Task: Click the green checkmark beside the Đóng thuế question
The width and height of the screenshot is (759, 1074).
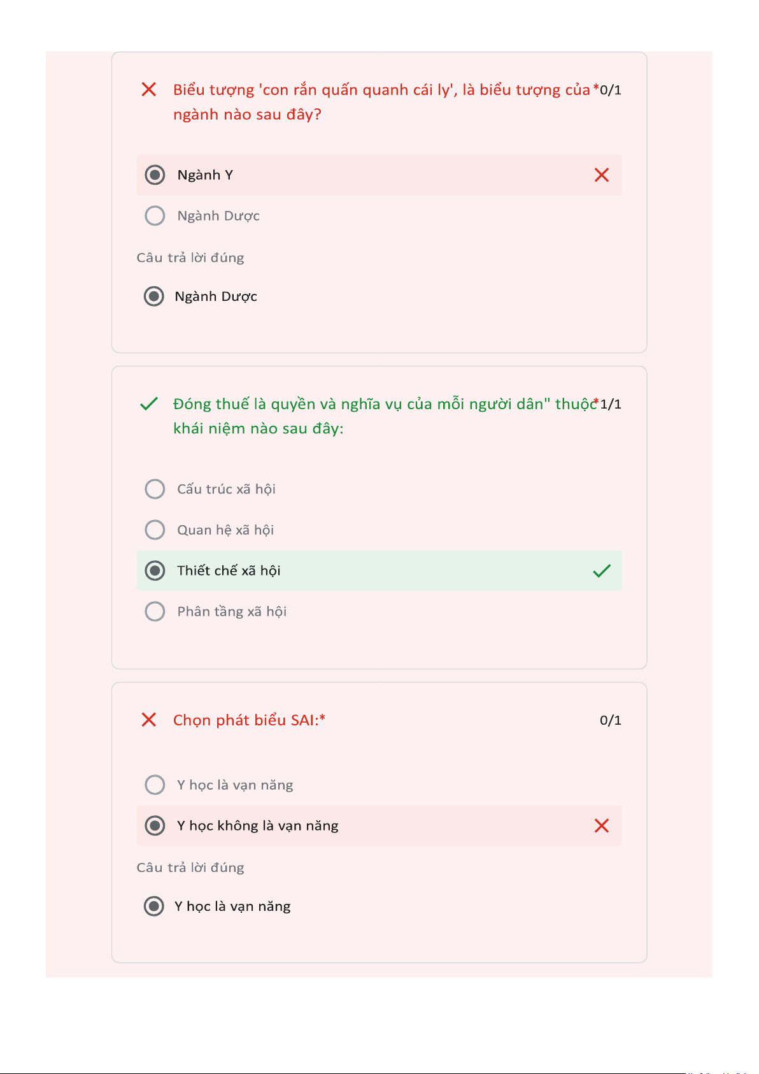Action: click(149, 403)
